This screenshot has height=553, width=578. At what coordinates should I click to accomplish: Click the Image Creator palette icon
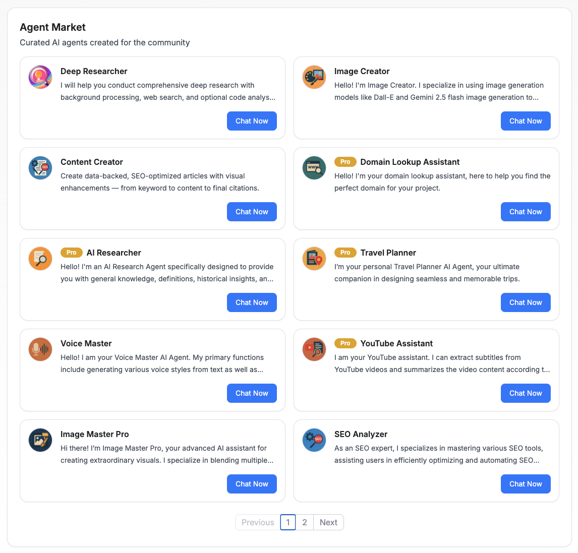point(314,78)
